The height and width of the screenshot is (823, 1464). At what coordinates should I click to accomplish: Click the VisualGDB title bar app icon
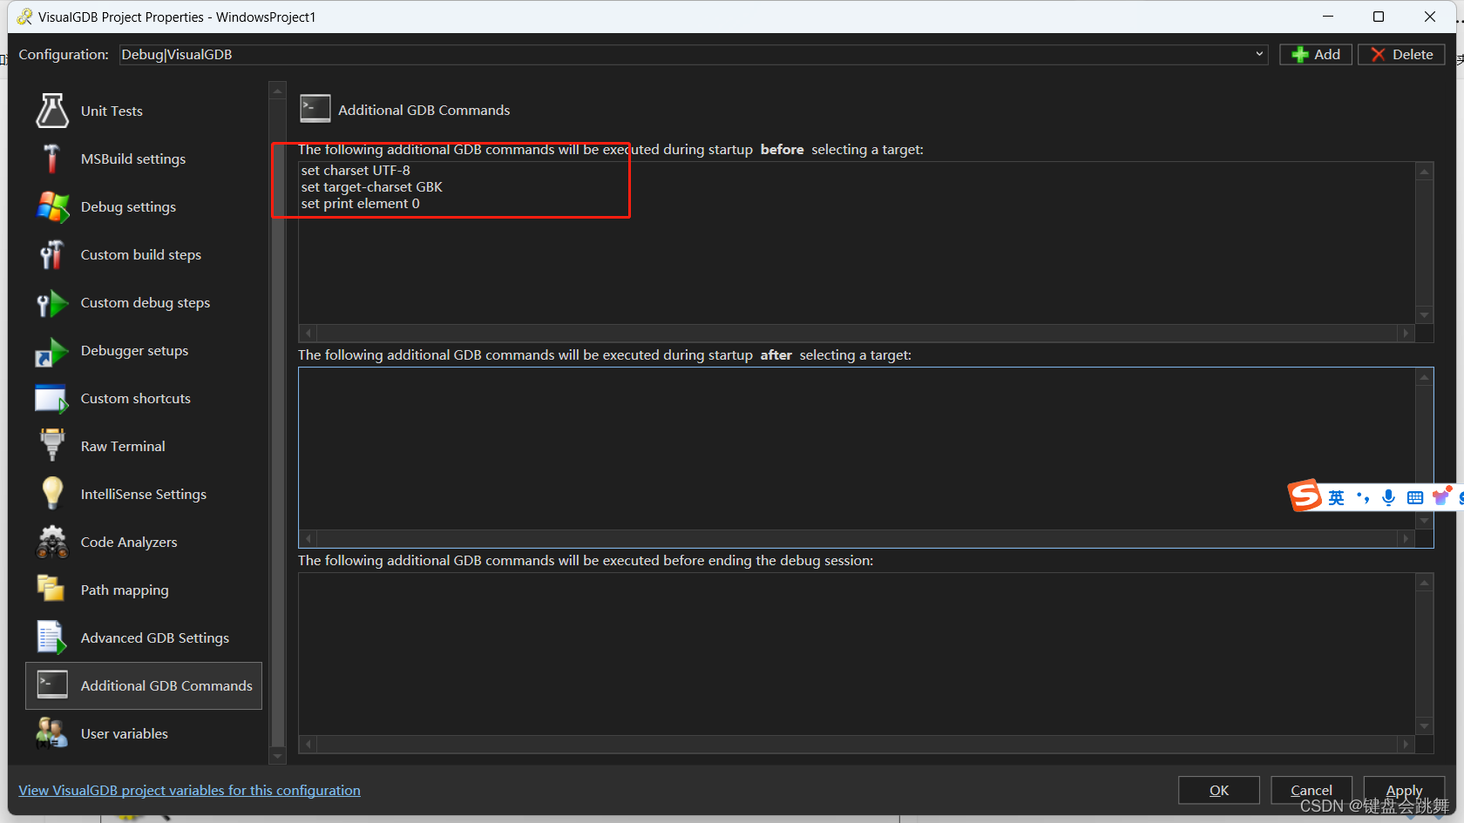point(24,17)
